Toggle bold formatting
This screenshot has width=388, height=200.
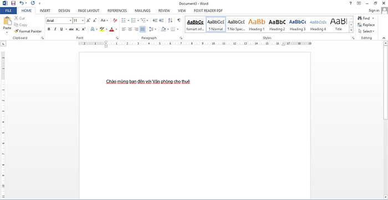[49, 29]
